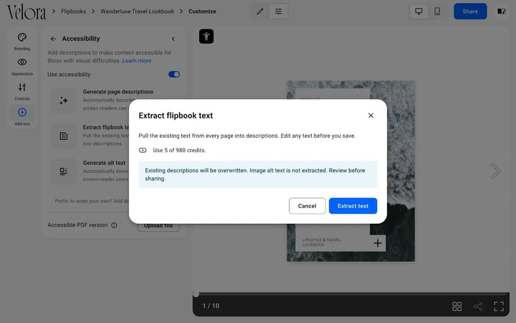
Task: Click the plus icon on cover page
Action: click(x=378, y=243)
